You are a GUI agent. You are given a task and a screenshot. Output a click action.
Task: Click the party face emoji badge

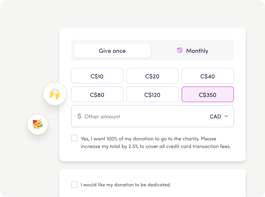coord(38,124)
